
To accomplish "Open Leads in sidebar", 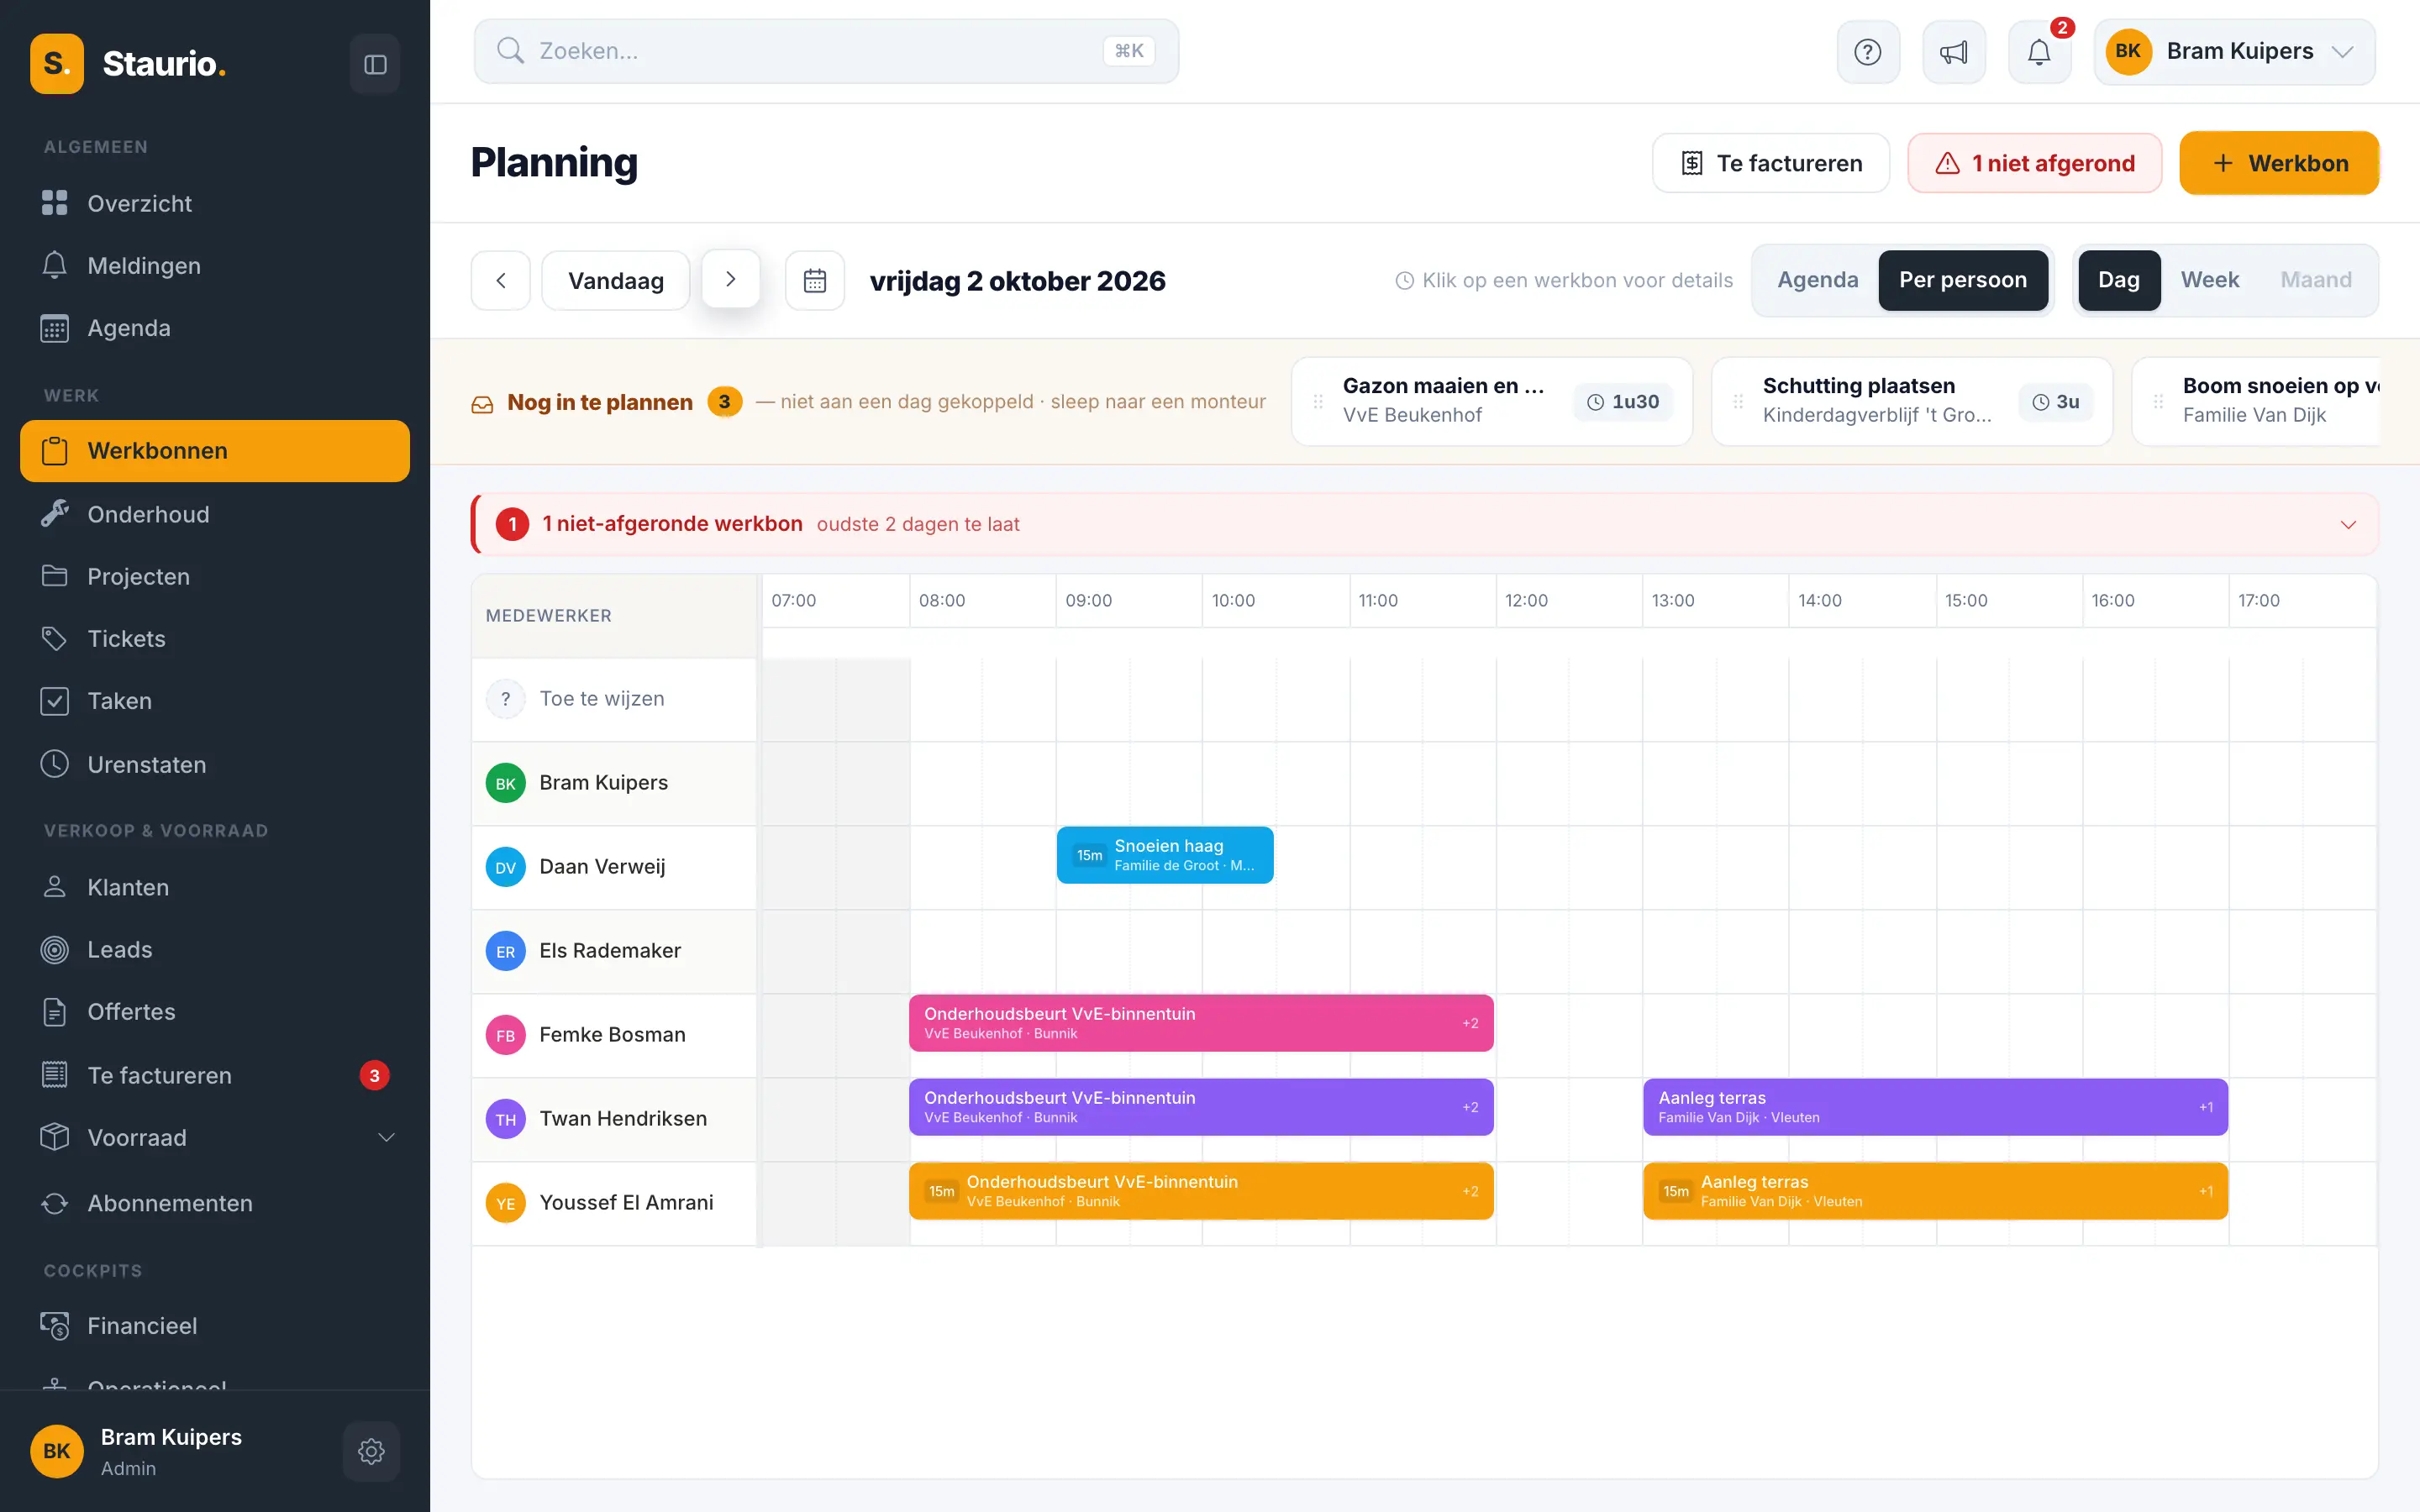I will click(215, 949).
